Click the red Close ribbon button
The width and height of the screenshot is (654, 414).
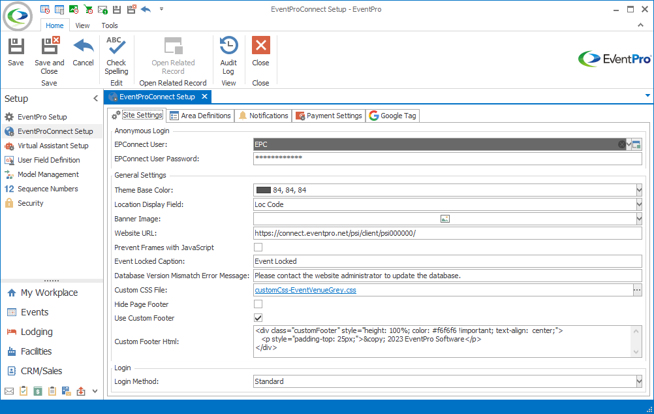(260, 52)
